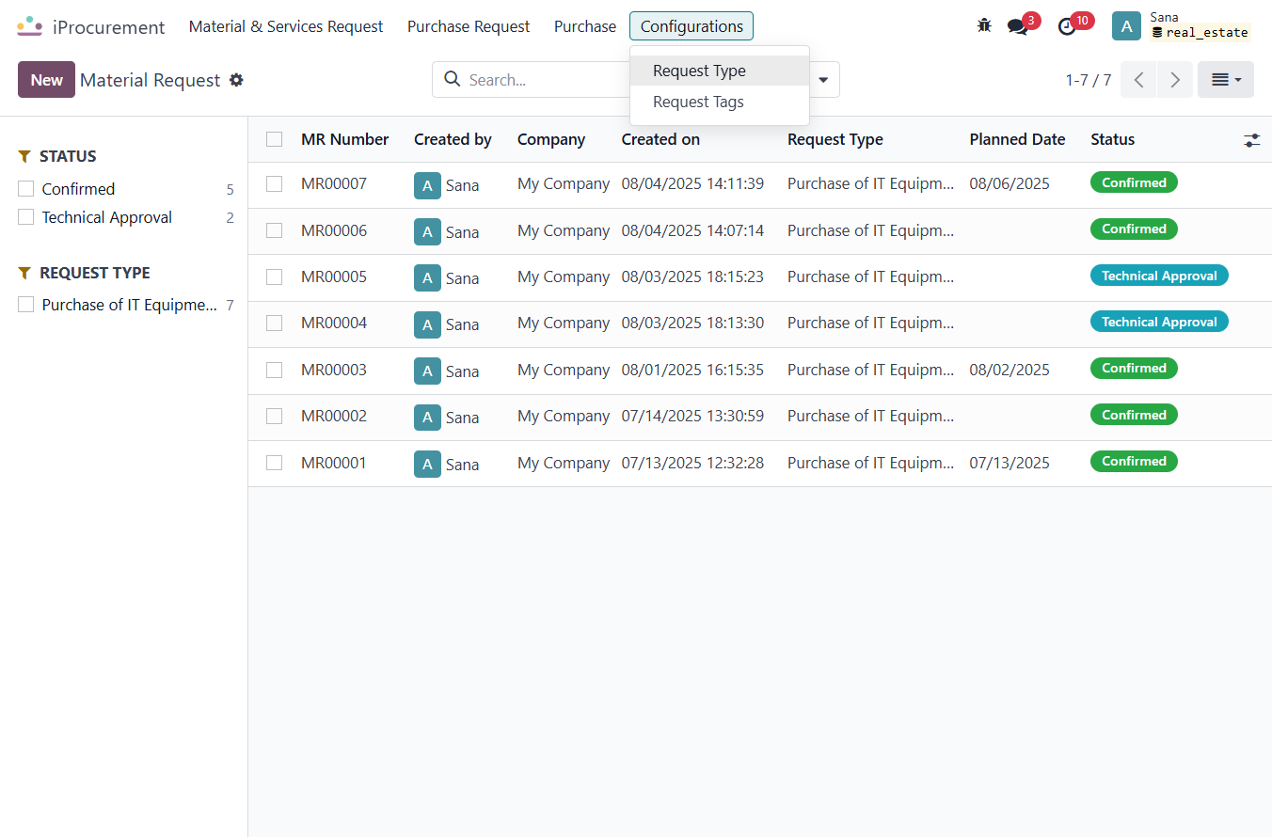Click Sana's avatar on row MR00007
Viewport: 1272px width, 837px height.
click(427, 185)
